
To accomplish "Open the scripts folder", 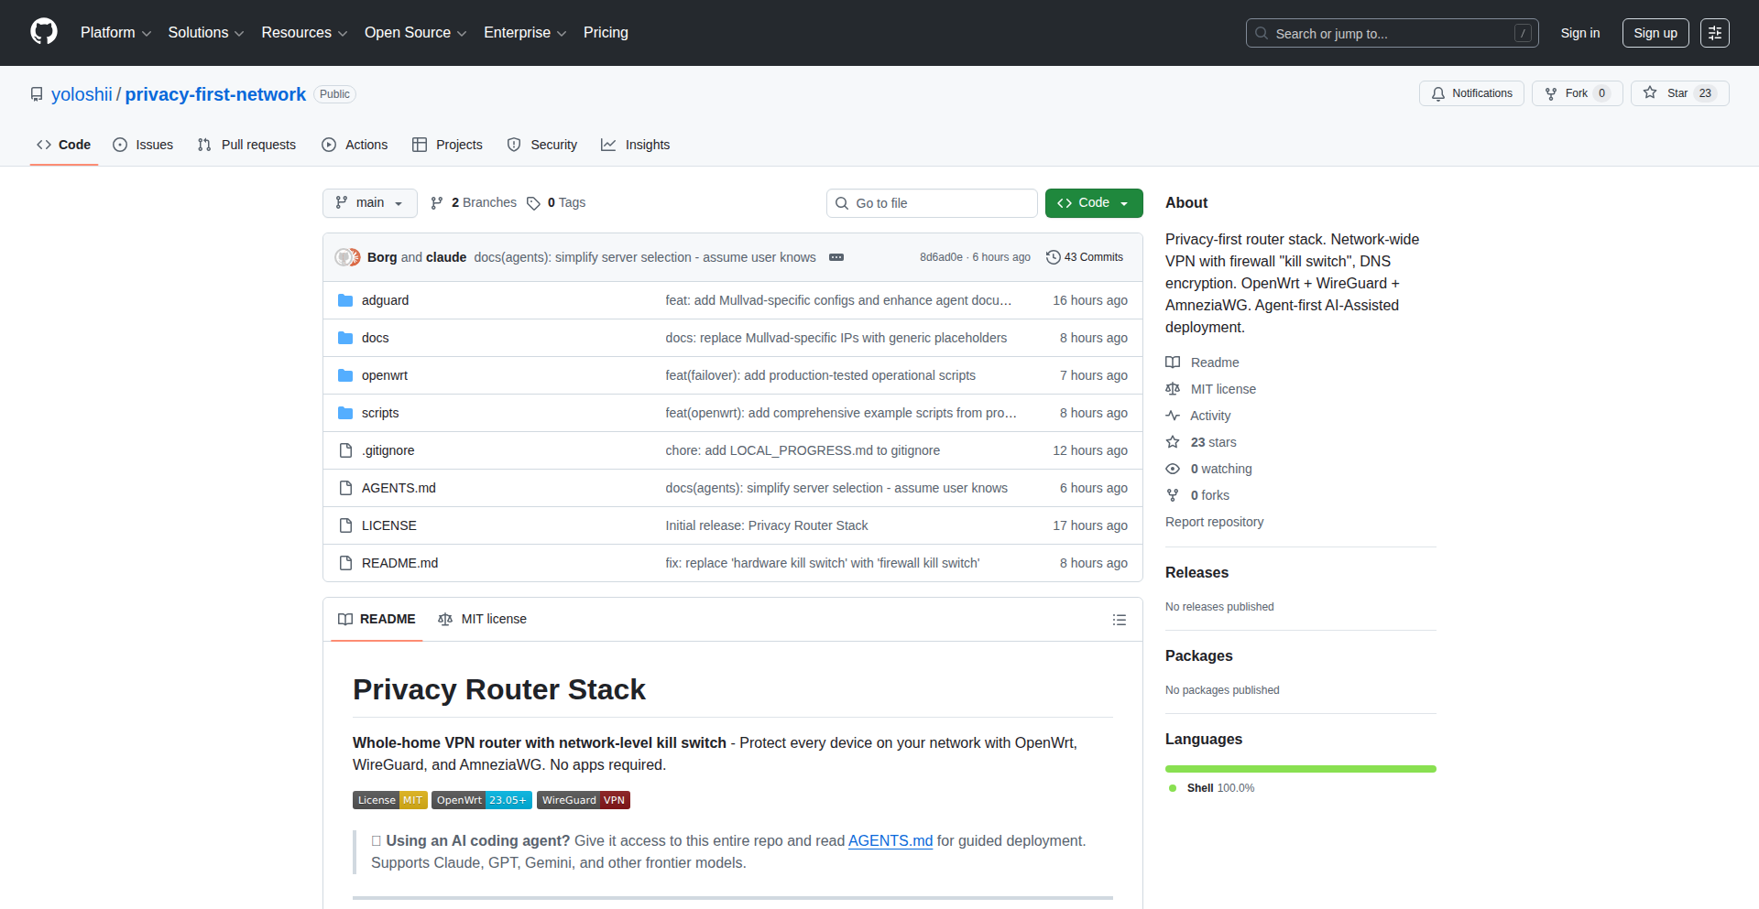I will pyautogui.click(x=380, y=413).
